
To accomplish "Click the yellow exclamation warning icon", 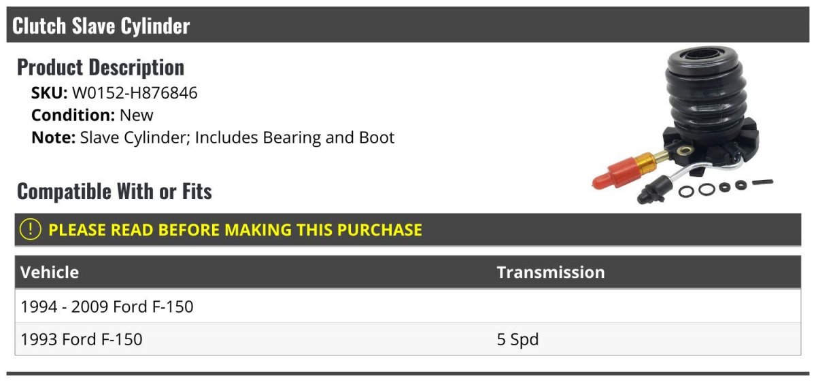I will pyautogui.click(x=31, y=230).
